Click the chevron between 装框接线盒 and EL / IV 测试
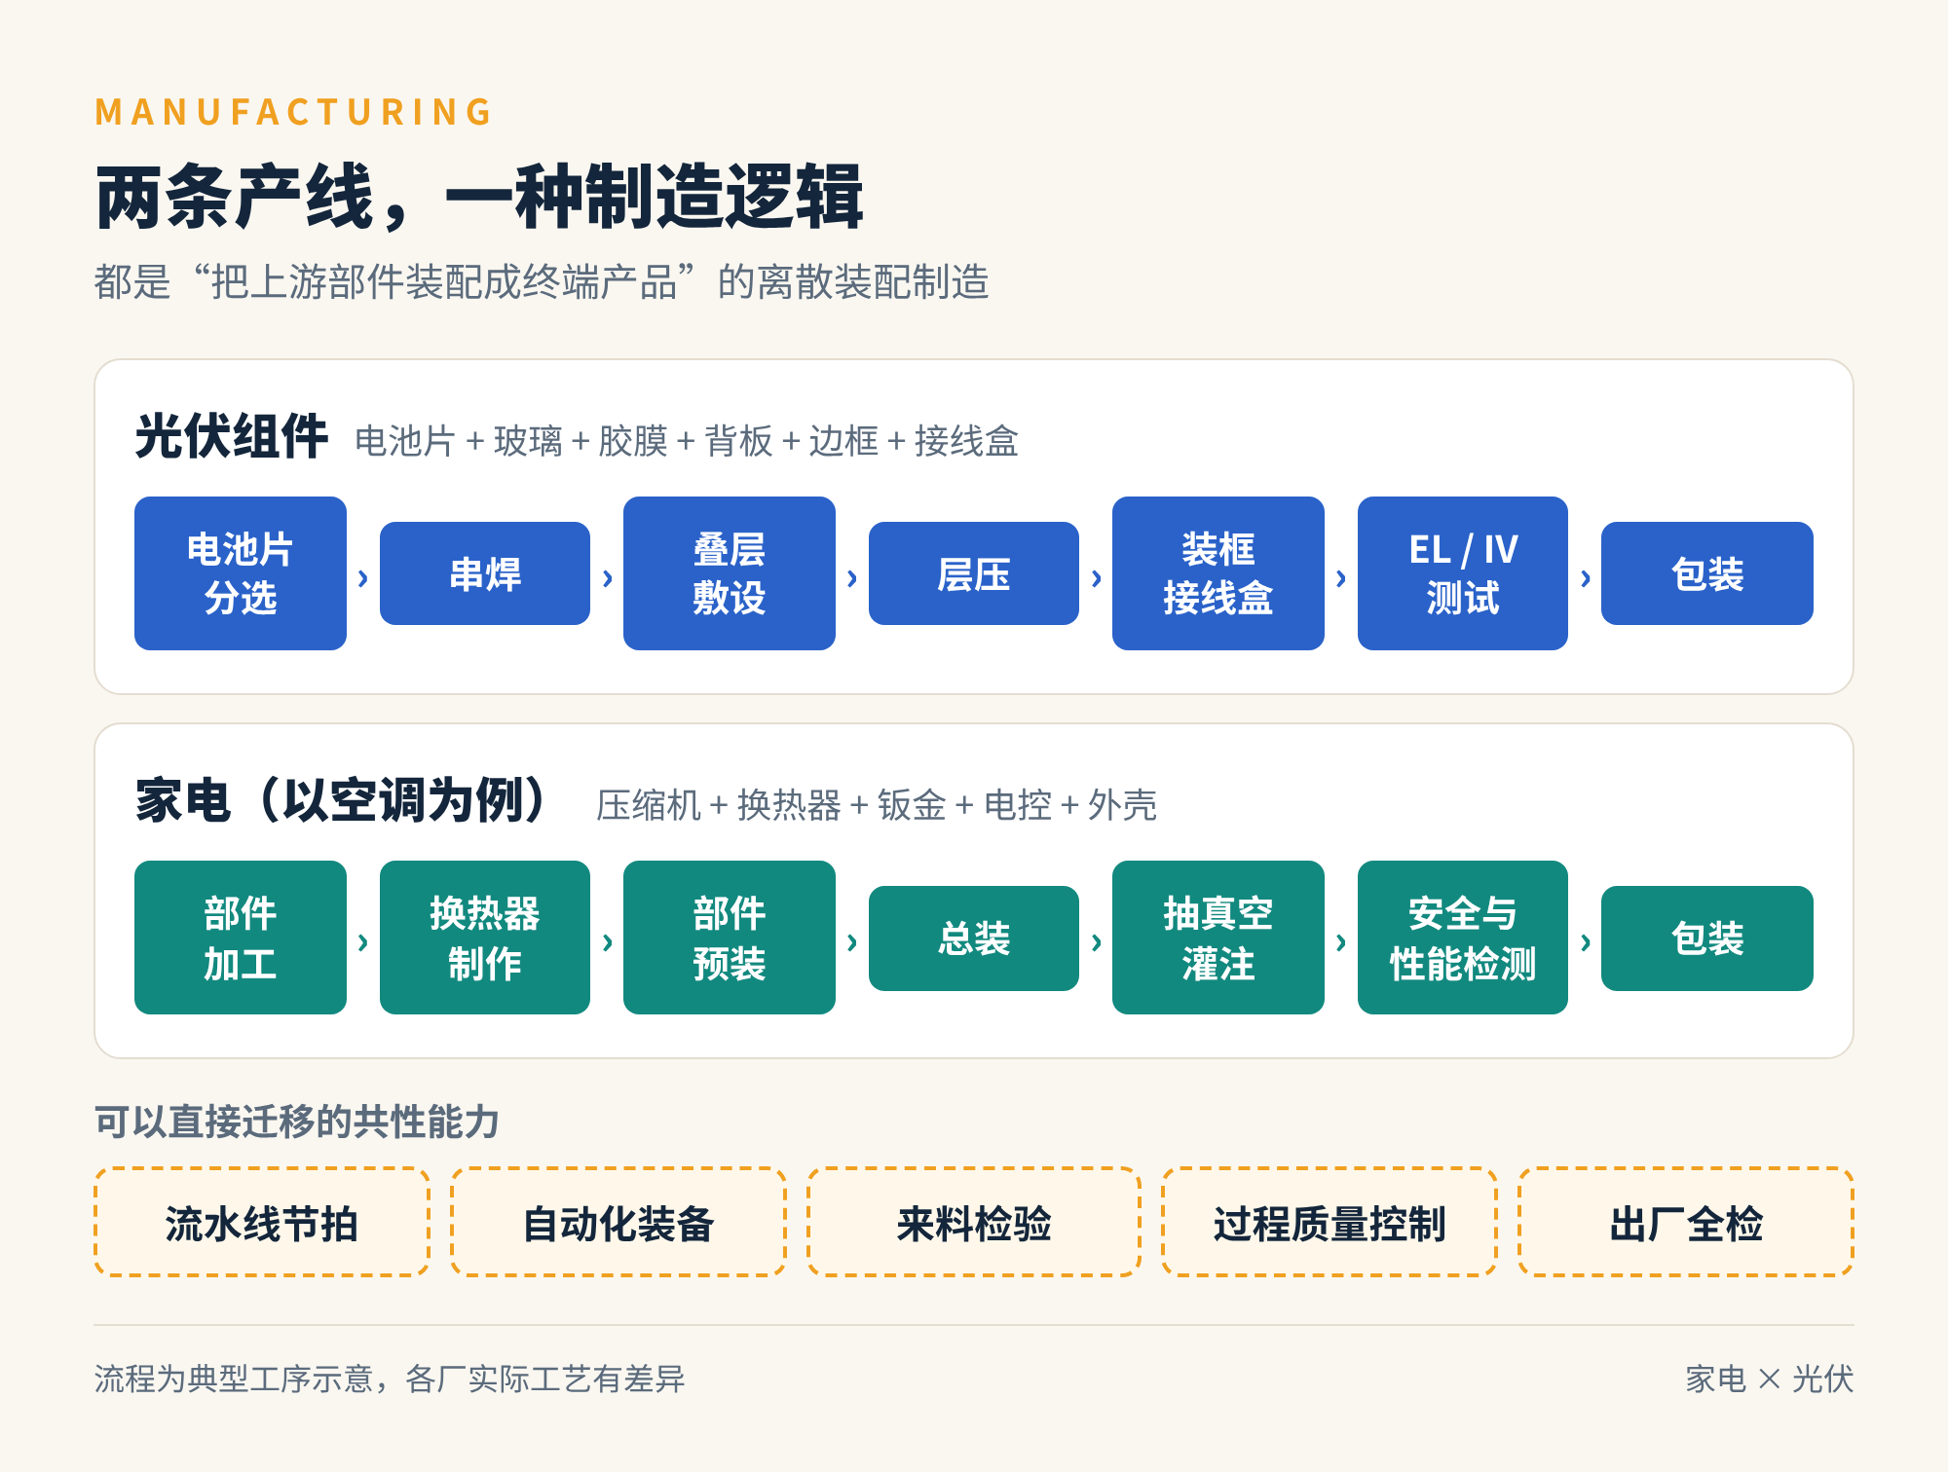 1341,578
